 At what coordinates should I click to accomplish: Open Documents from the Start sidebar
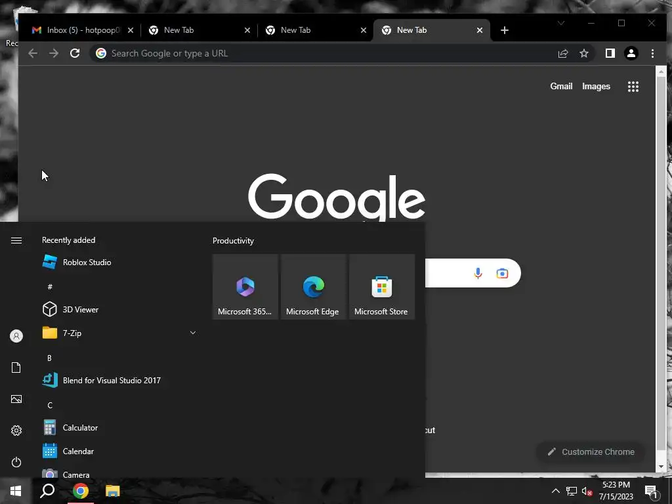pos(16,367)
